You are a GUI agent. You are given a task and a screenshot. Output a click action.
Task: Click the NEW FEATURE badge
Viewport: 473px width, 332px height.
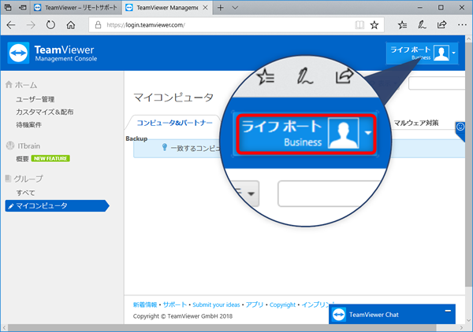coord(50,158)
